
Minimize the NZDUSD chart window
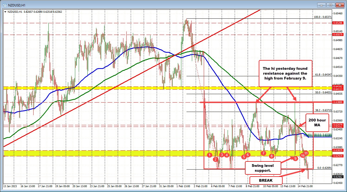[x=321, y=5]
